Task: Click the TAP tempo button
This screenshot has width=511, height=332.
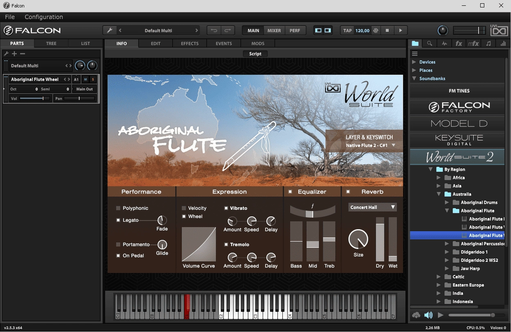Action: click(x=347, y=30)
